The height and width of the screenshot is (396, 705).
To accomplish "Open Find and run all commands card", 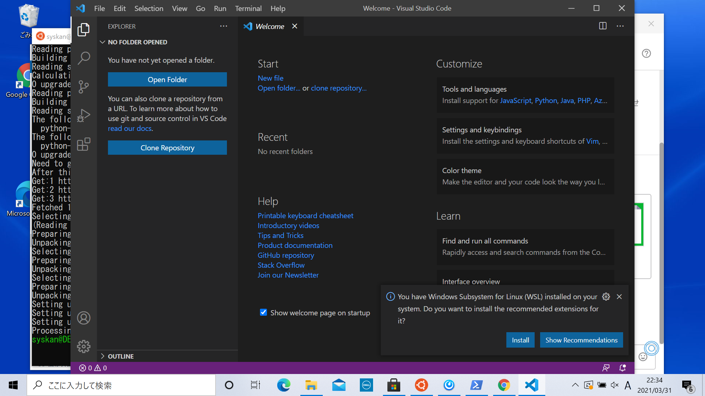I will tap(525, 247).
